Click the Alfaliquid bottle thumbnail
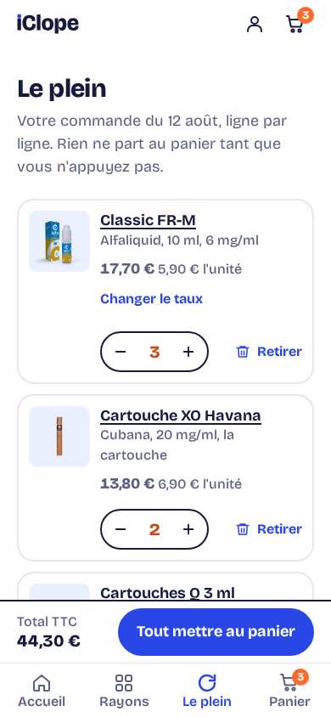 point(59,241)
